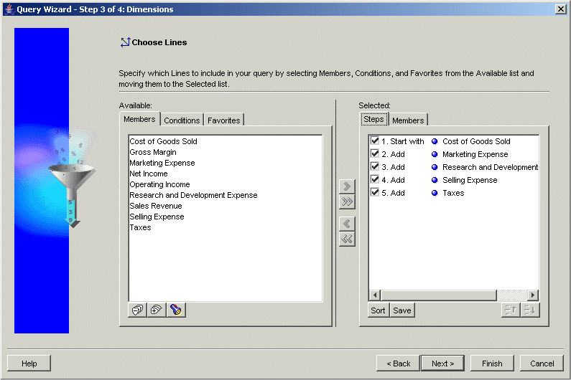The width and height of the screenshot is (571, 380).
Task: Click blue dot beside Research and Development step
Action: (435, 167)
